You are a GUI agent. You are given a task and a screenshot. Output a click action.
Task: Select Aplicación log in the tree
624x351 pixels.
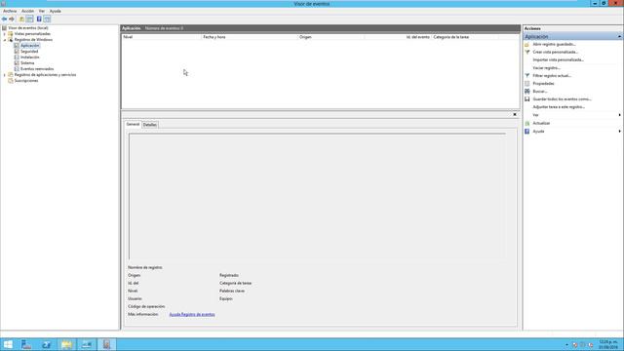tap(30, 46)
